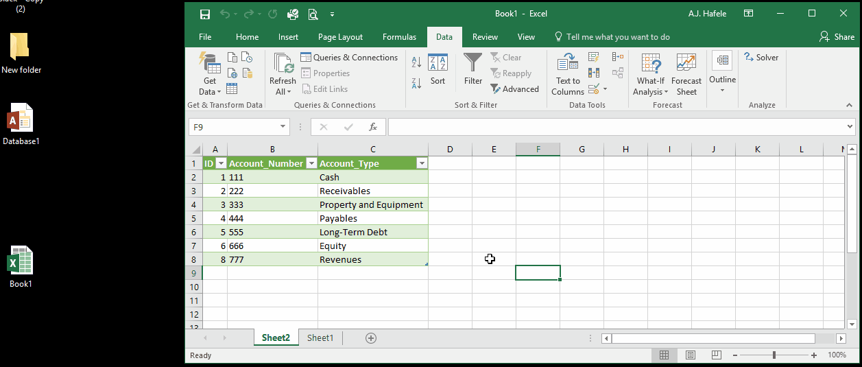Click Clear in Sort & Filter
The image size is (862, 367).
pos(506,58)
